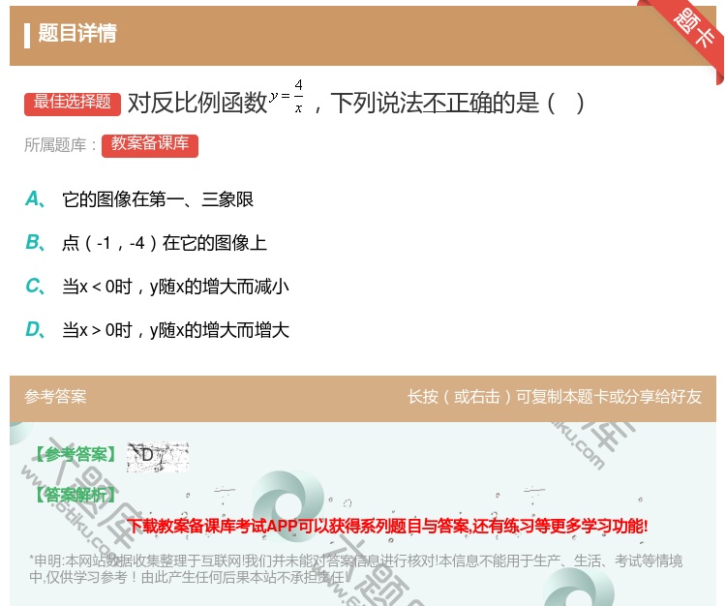
Task: Select option B 点(-1,-4)在它的图像上
Action: (165, 243)
